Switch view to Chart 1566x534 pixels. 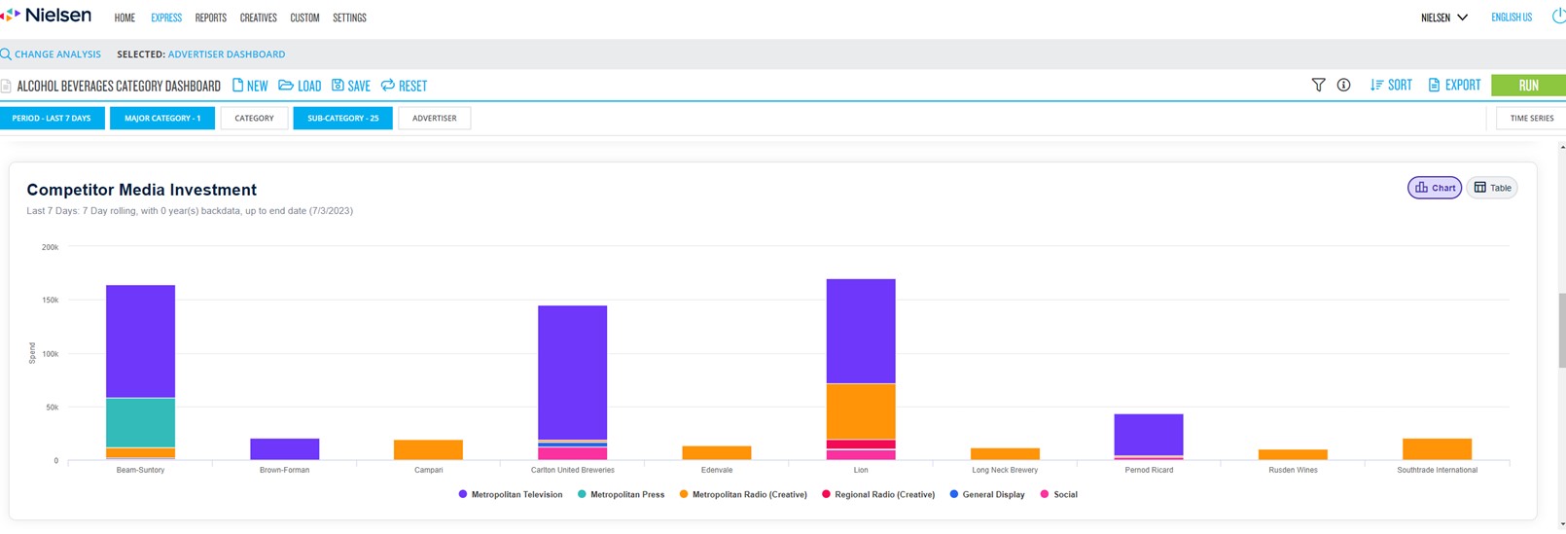pyautogui.click(x=1435, y=188)
